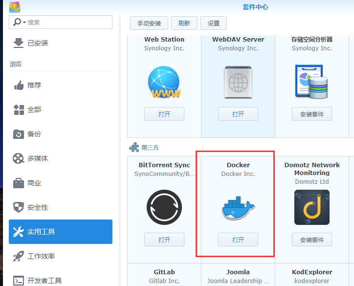The image size is (354, 286).
Task: Focus the 搜索 search input field
Action: 61,22
